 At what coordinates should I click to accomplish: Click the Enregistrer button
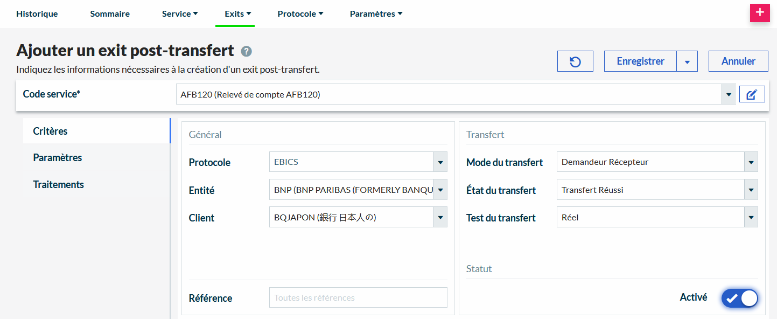click(640, 61)
